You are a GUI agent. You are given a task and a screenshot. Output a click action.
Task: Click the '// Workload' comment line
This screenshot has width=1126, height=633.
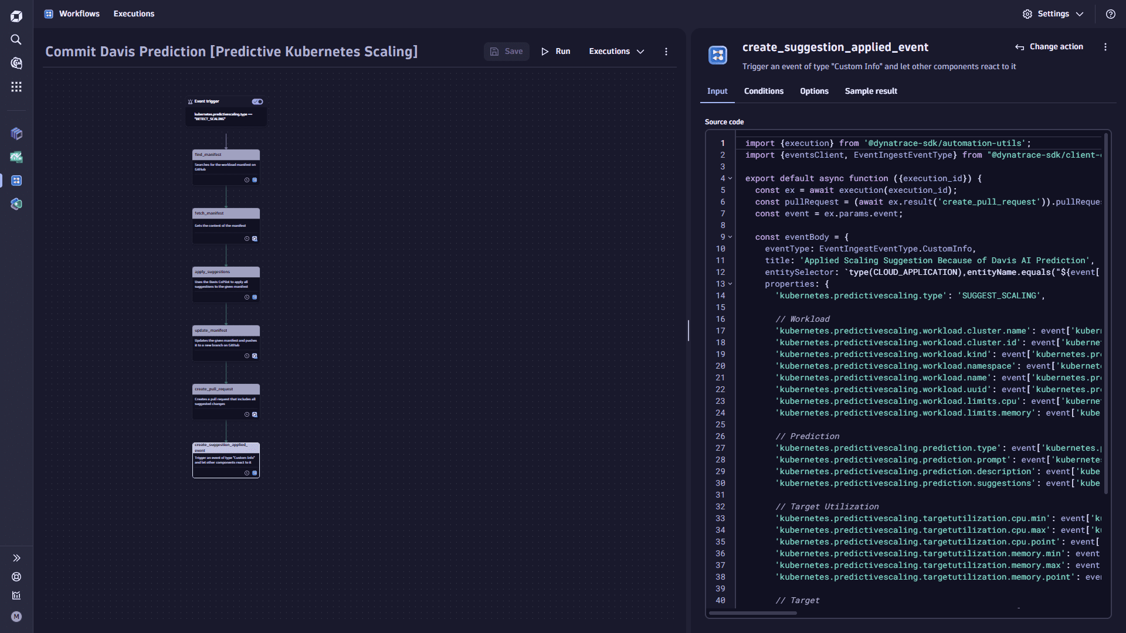[x=802, y=319]
